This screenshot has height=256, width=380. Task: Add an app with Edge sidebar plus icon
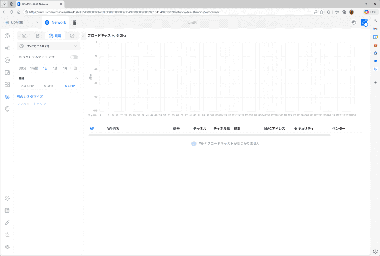pos(375,83)
